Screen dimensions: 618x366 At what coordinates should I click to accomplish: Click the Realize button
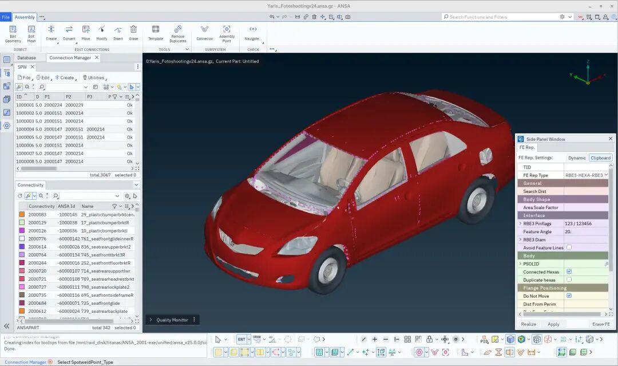[528, 324]
